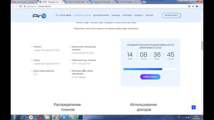Click the Допустимые валюты label
The height and width of the screenshot is (120, 214).
44,71
